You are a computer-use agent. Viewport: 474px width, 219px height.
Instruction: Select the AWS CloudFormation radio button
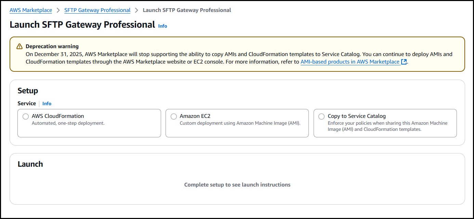tap(26, 117)
